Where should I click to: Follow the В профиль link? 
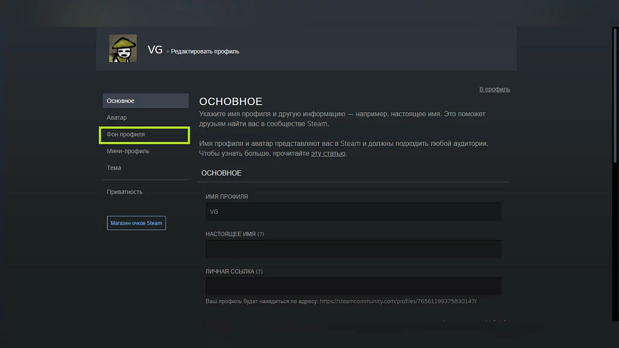click(x=494, y=89)
